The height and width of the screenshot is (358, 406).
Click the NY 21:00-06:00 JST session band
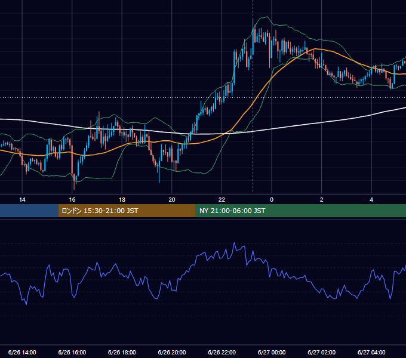click(x=300, y=211)
